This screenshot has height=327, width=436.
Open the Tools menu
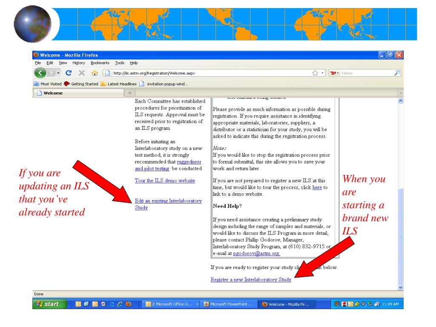[x=120, y=63]
